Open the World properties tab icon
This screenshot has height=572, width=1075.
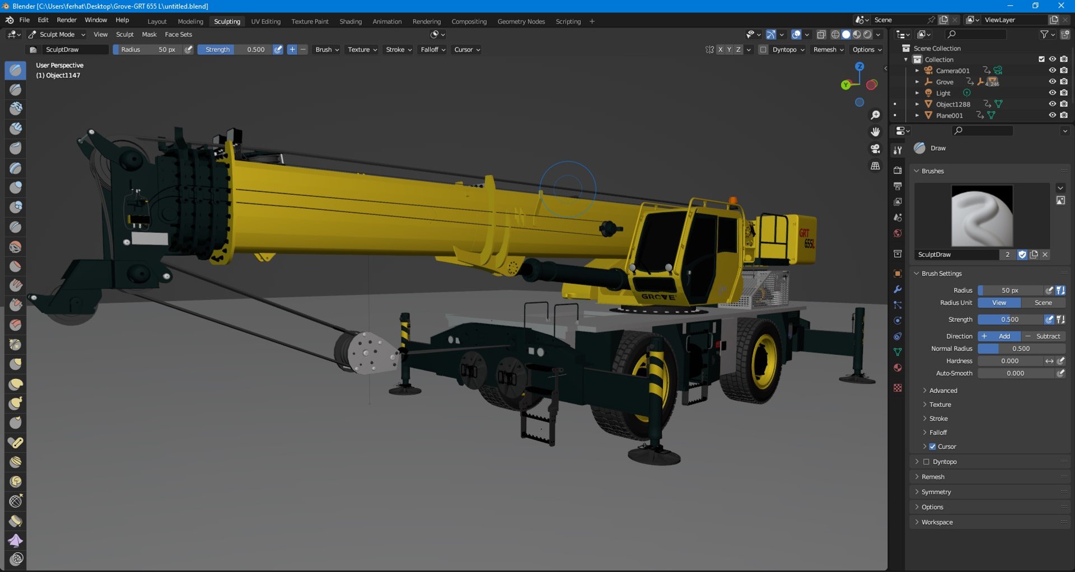[898, 233]
